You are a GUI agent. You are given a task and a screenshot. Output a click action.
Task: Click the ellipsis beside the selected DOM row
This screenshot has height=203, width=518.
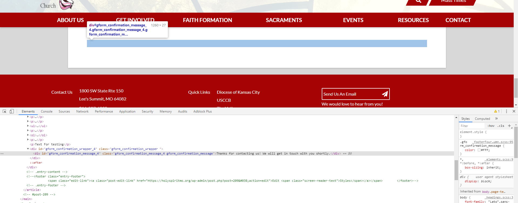(2, 153)
